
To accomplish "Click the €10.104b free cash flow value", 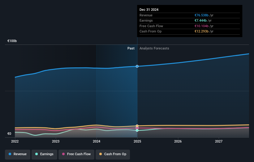I will coord(201,26).
